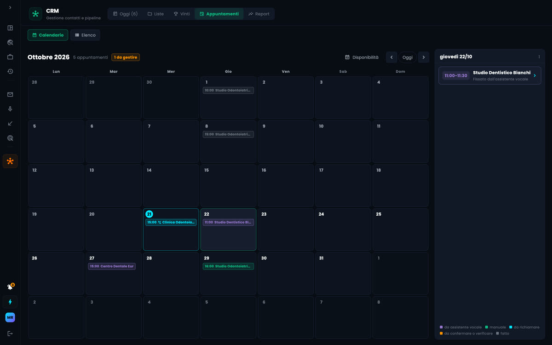Click the 'da assistente vocale' legend swatch
552x345 pixels.
[x=441, y=328]
